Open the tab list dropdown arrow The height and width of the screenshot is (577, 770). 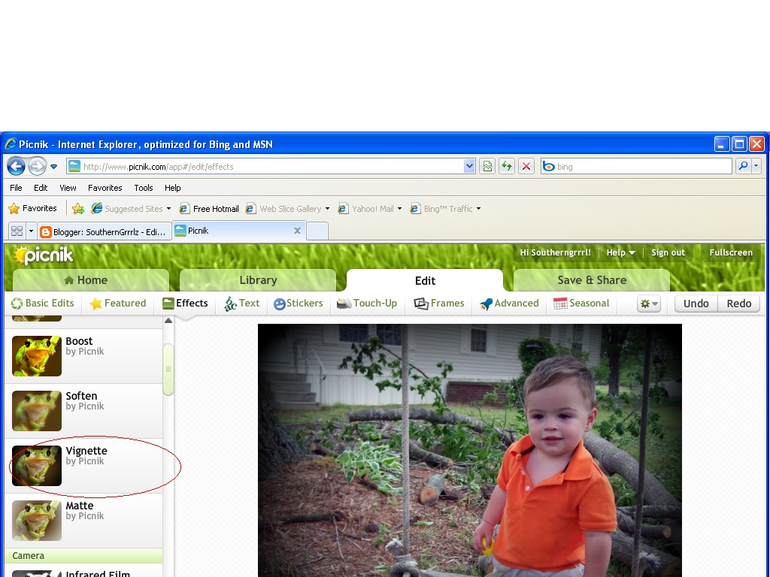(x=31, y=231)
